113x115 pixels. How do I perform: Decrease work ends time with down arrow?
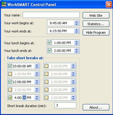77,32
